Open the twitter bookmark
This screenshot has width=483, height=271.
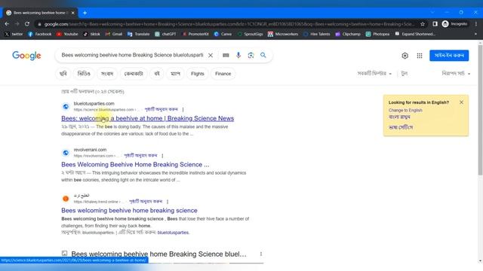click(x=14, y=34)
